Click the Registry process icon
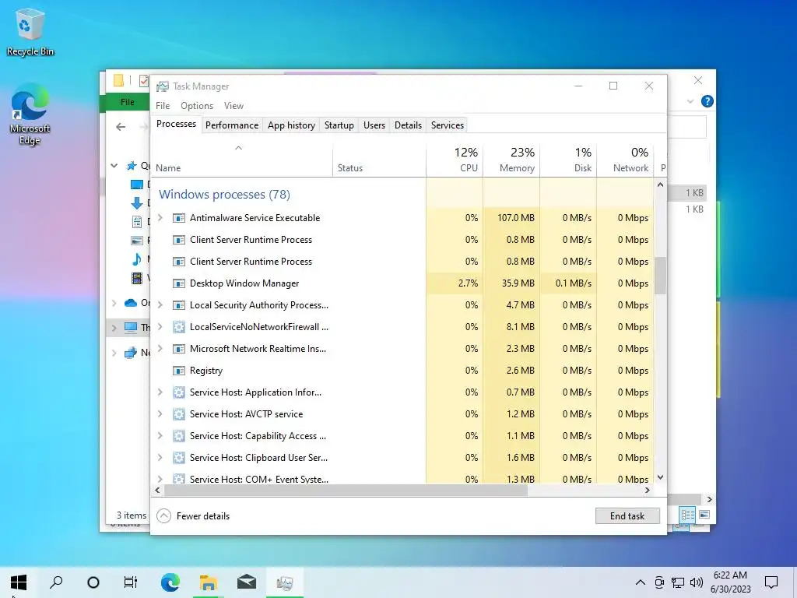The height and width of the screenshot is (598, 797). point(178,371)
